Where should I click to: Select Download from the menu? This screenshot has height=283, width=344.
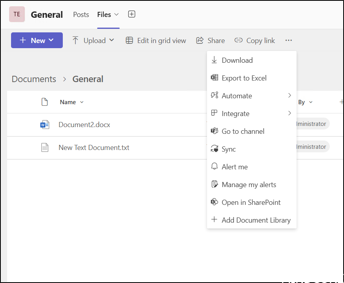237,60
